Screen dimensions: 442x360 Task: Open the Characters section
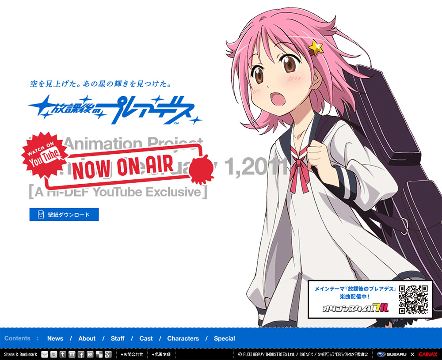tap(183, 338)
